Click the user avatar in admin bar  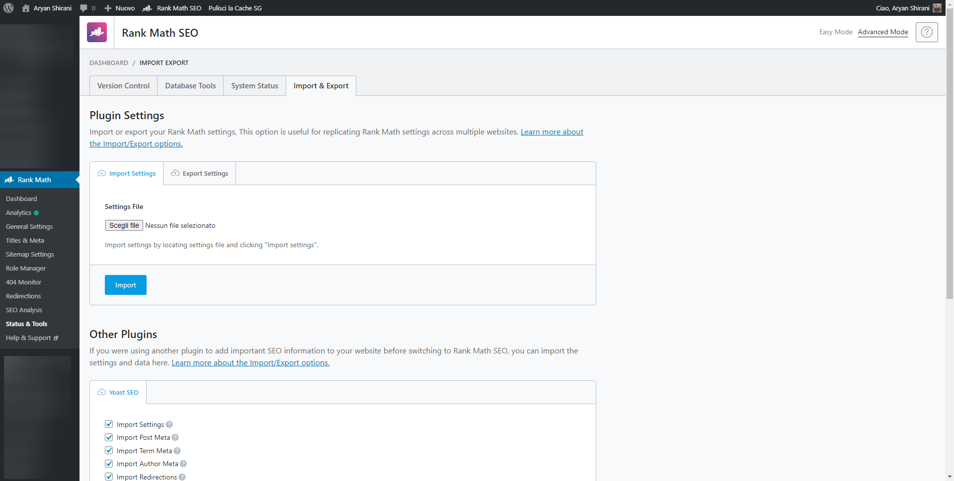937,8
